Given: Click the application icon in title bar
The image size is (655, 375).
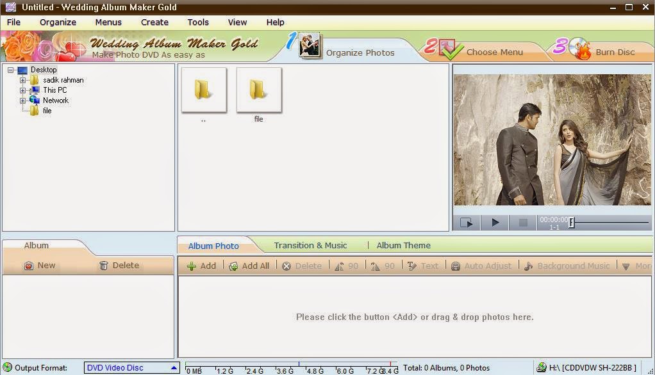Looking at the screenshot, I should point(11,7).
